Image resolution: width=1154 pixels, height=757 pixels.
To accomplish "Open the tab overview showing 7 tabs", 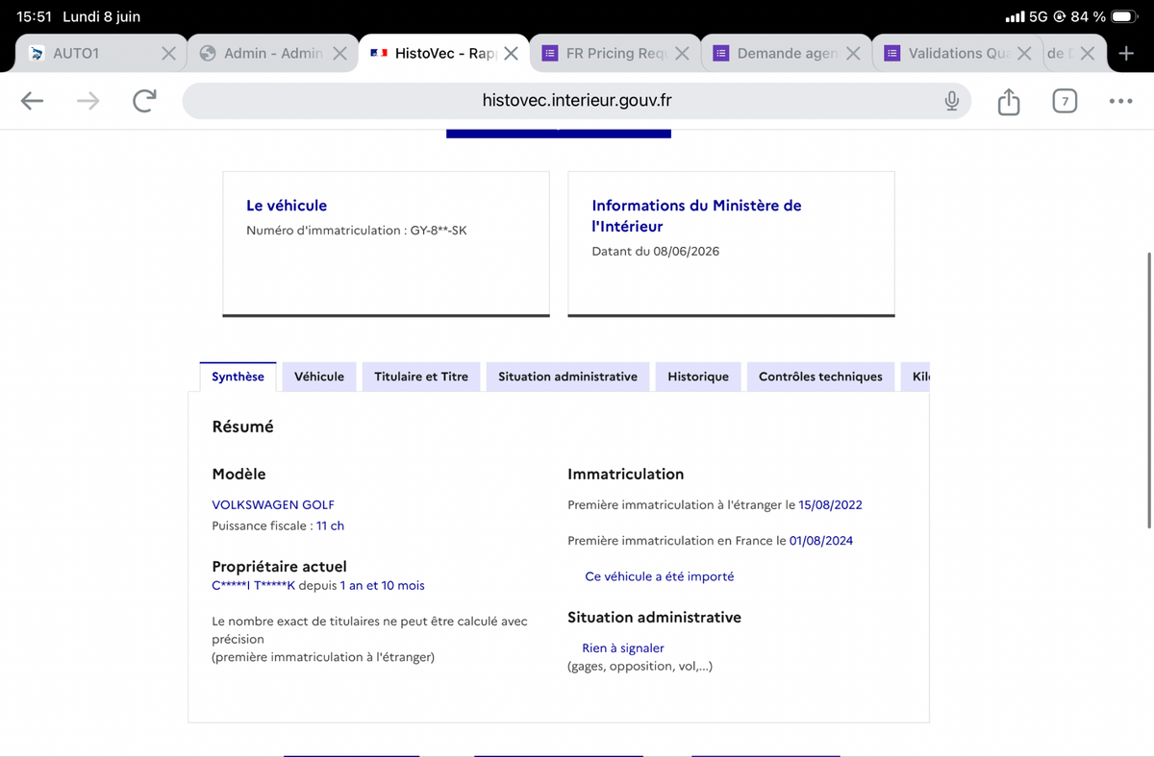I will click(x=1064, y=101).
